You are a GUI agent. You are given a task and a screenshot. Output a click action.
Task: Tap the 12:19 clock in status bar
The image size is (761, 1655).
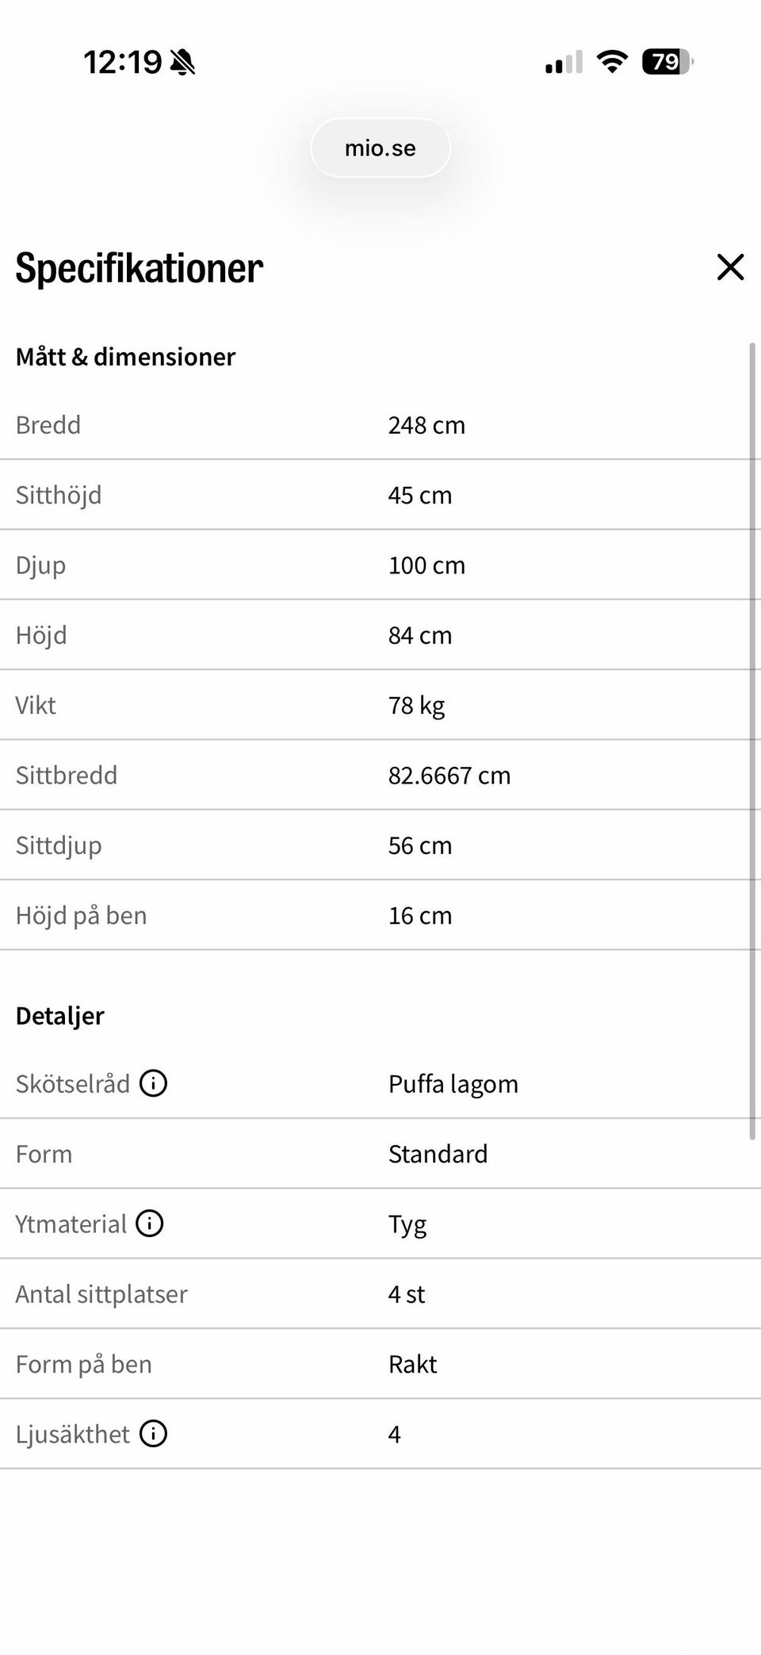[x=123, y=62]
